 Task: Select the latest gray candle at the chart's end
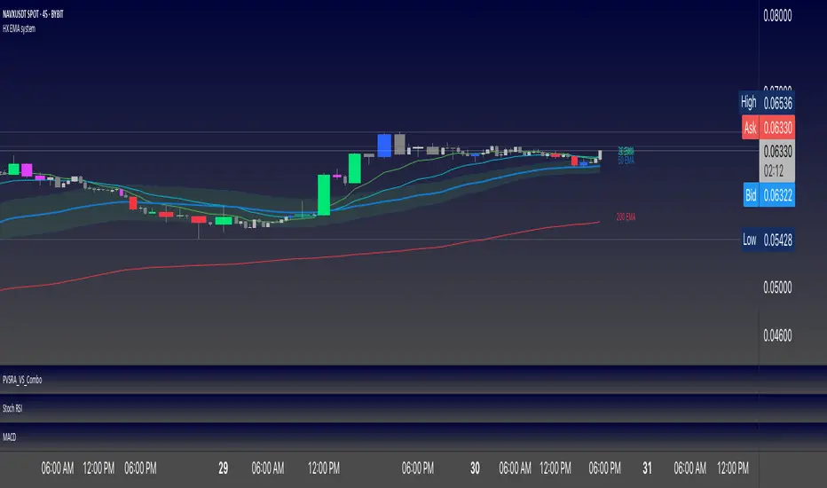pos(600,154)
